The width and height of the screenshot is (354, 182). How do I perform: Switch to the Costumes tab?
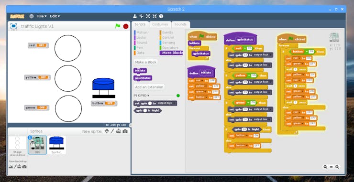[160, 24]
